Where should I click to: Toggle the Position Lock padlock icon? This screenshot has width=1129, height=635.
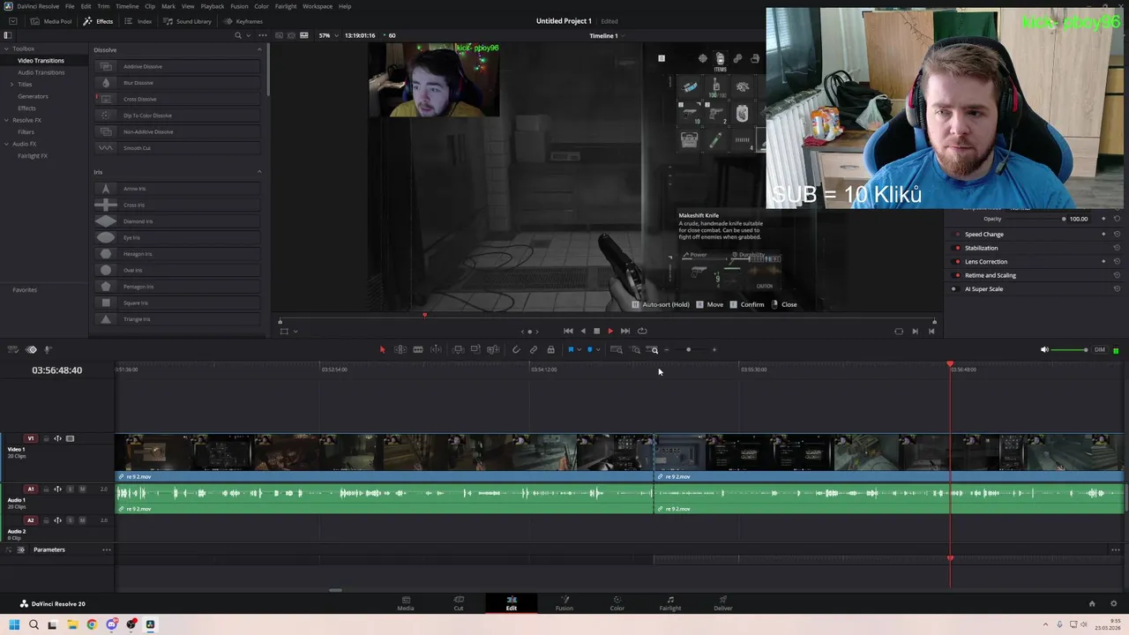(x=550, y=349)
